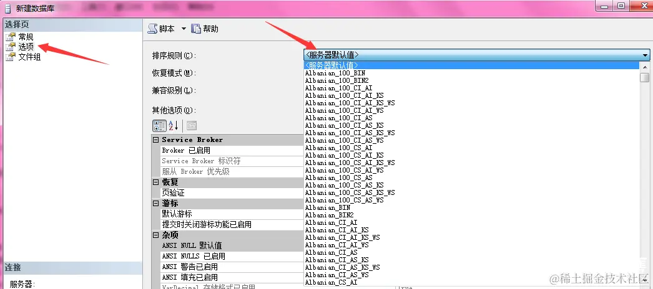This screenshot has width=653, height=289.
Task: Click the property pages icon
Action: click(x=191, y=125)
